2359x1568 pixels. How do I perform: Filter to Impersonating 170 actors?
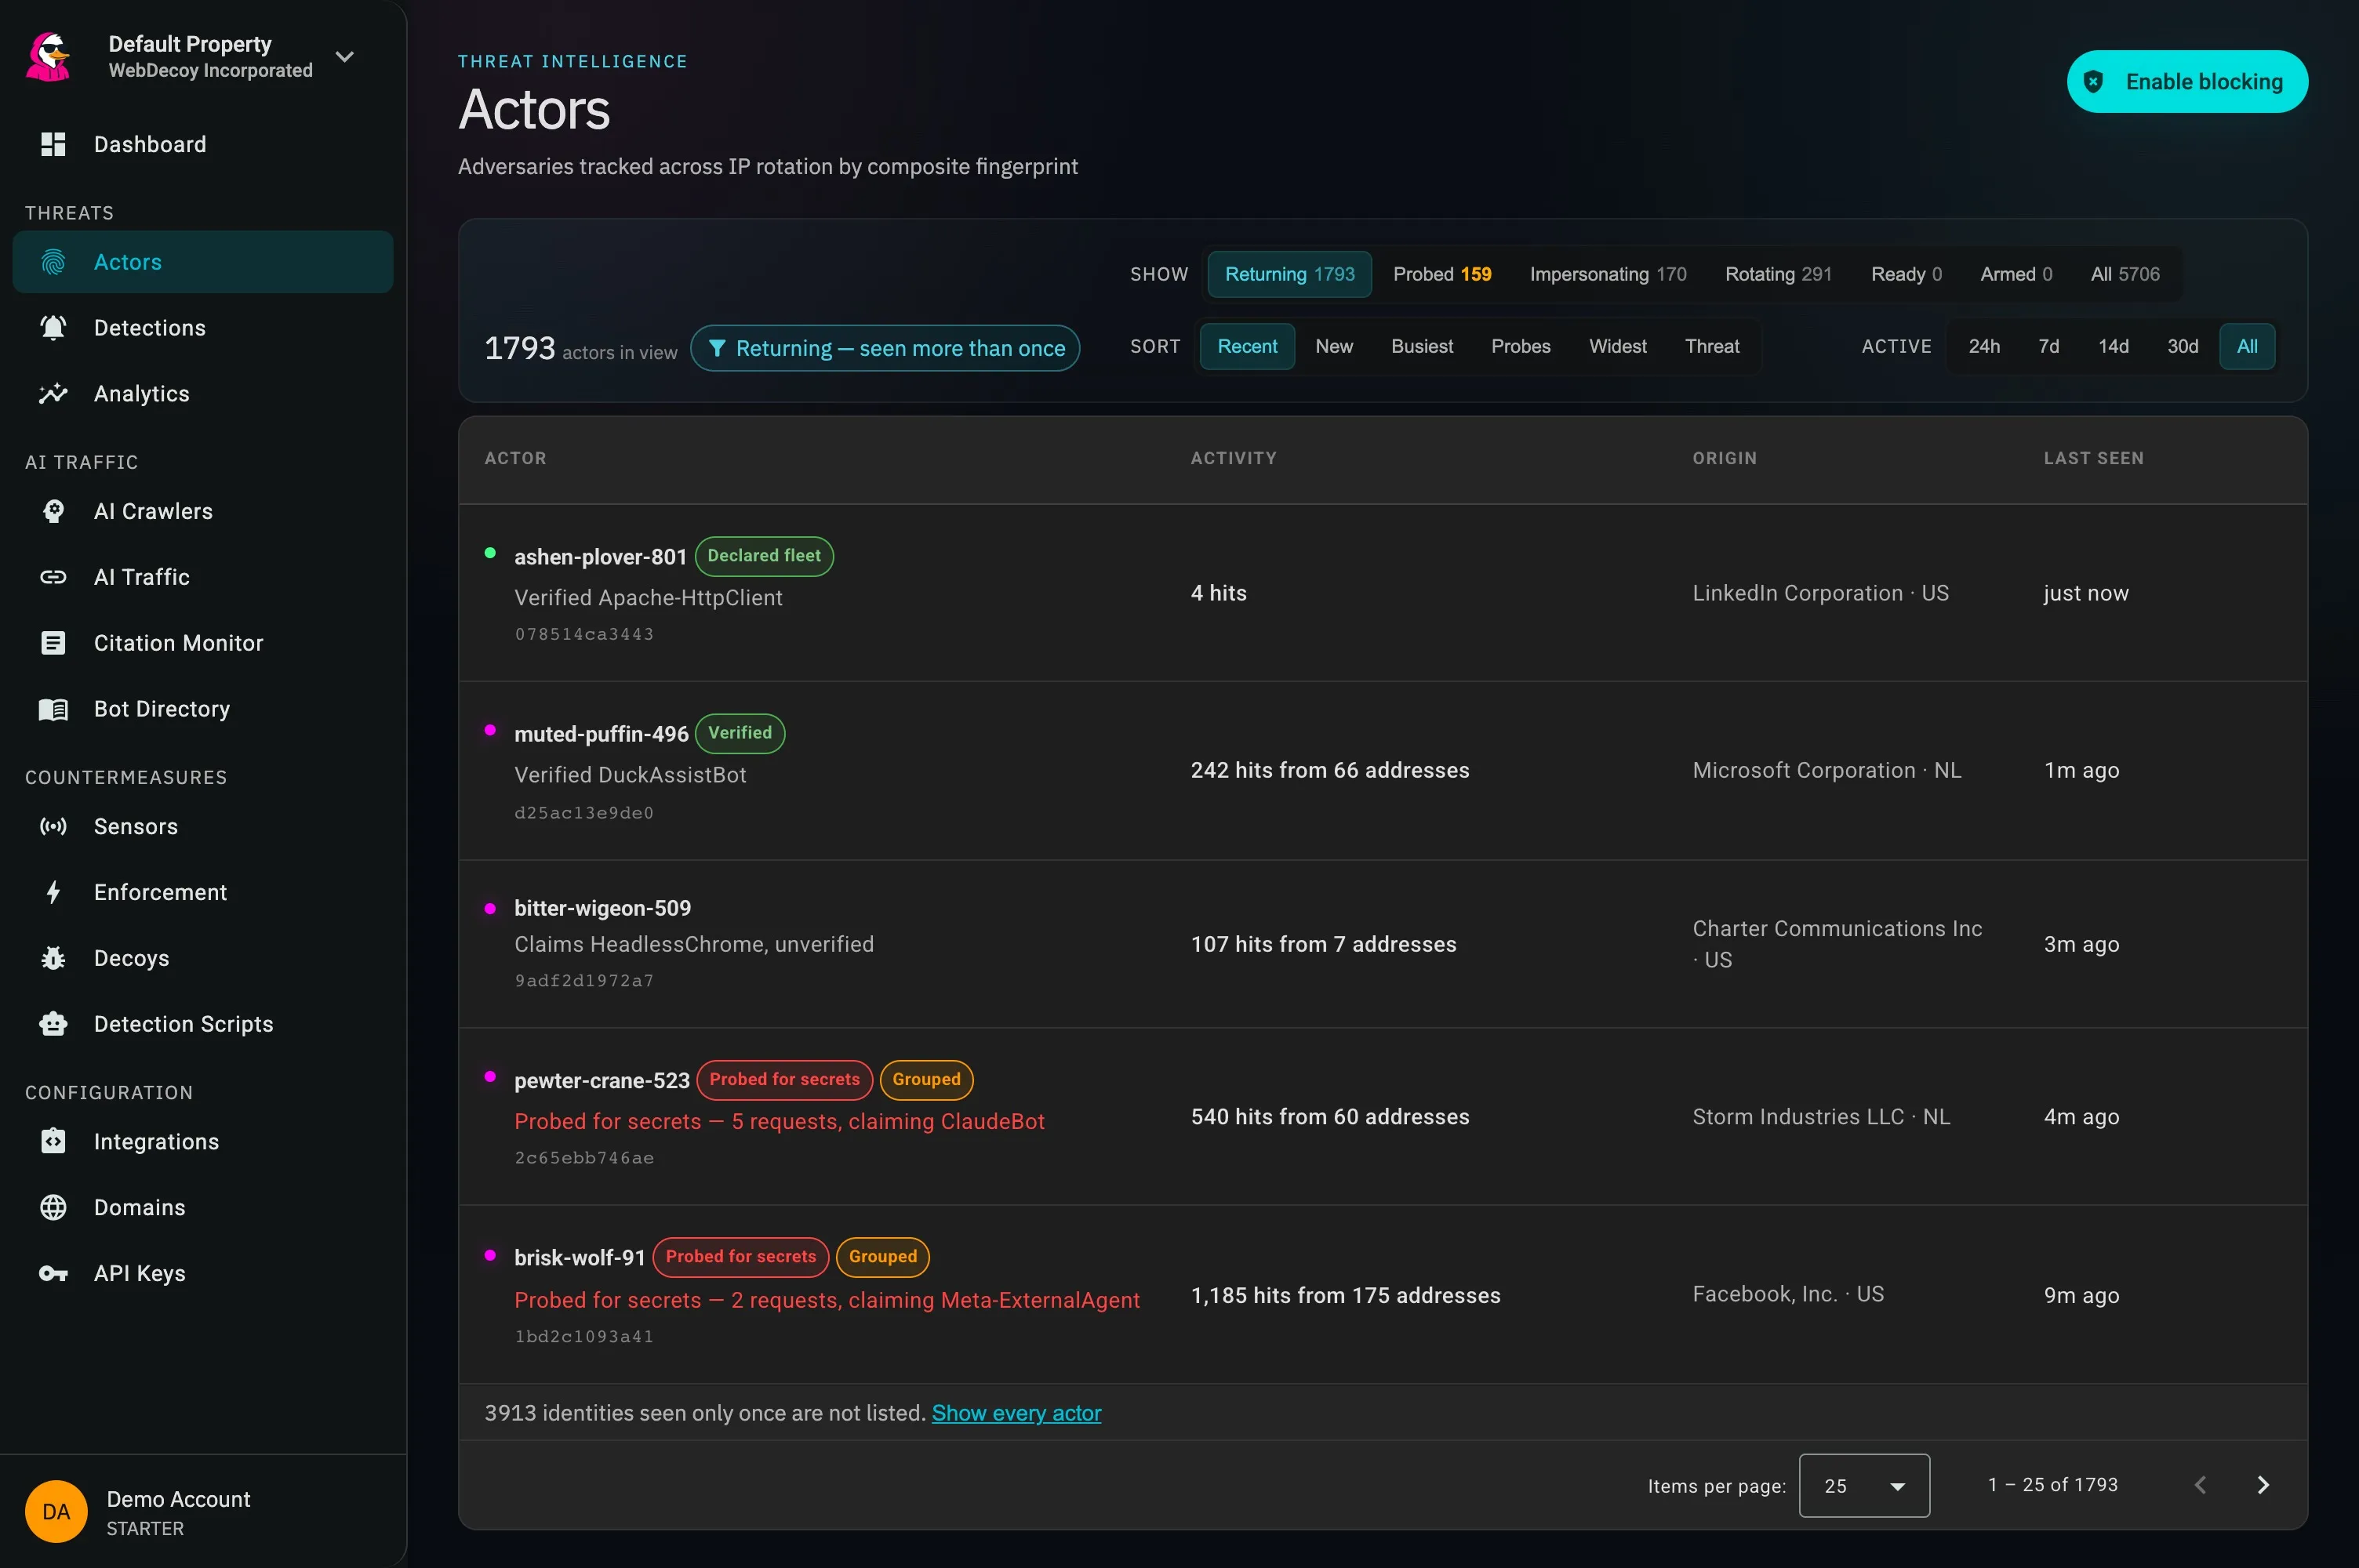coord(1608,274)
